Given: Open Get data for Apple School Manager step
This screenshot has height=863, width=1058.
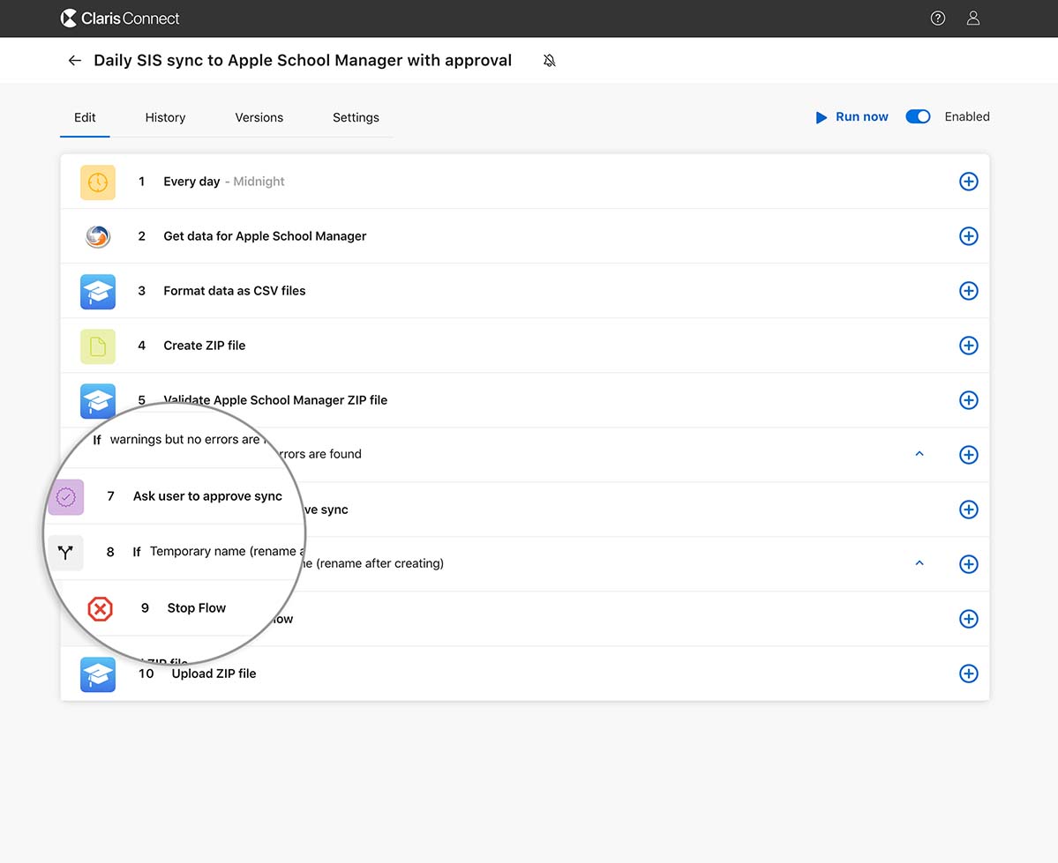Looking at the screenshot, I should tap(525, 236).
